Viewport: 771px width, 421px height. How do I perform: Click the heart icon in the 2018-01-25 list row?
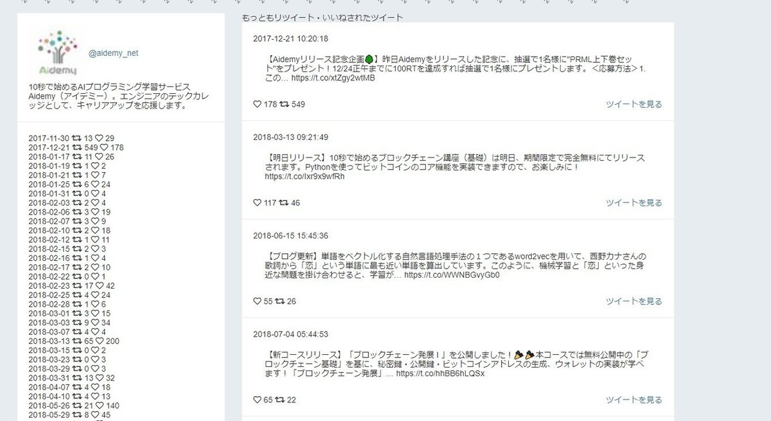click(x=96, y=184)
